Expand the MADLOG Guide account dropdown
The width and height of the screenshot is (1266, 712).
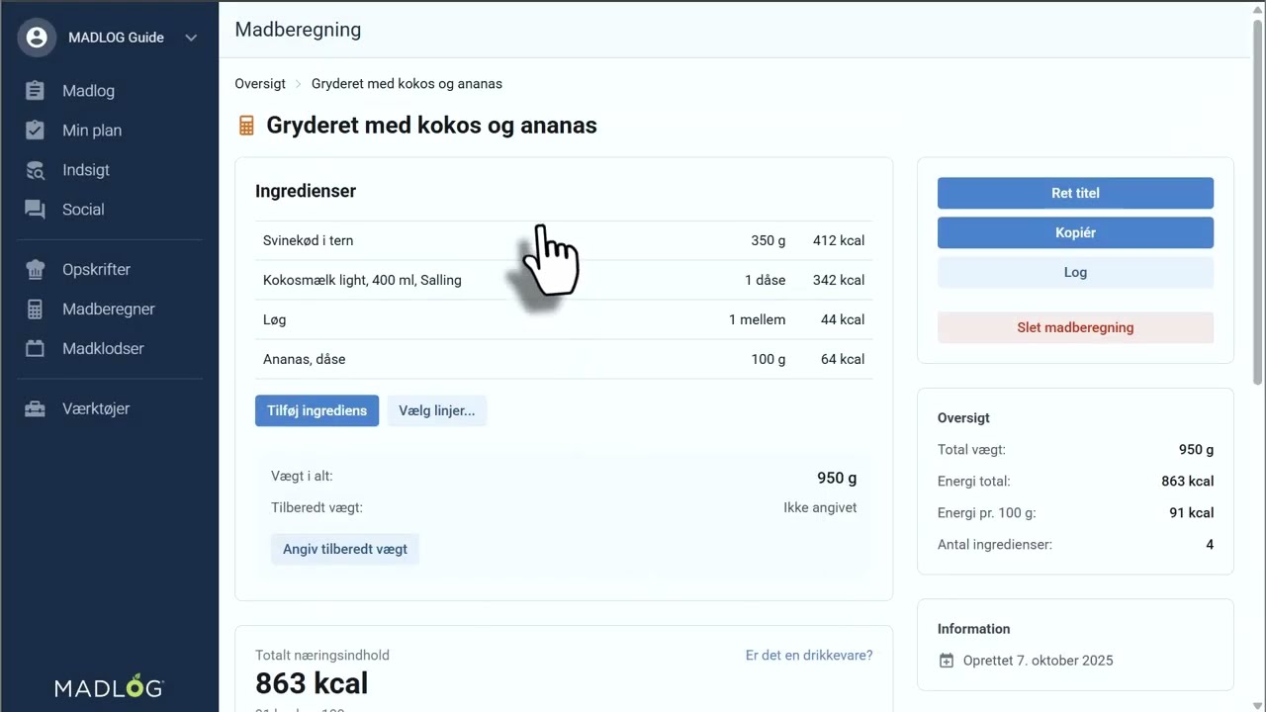click(x=191, y=38)
